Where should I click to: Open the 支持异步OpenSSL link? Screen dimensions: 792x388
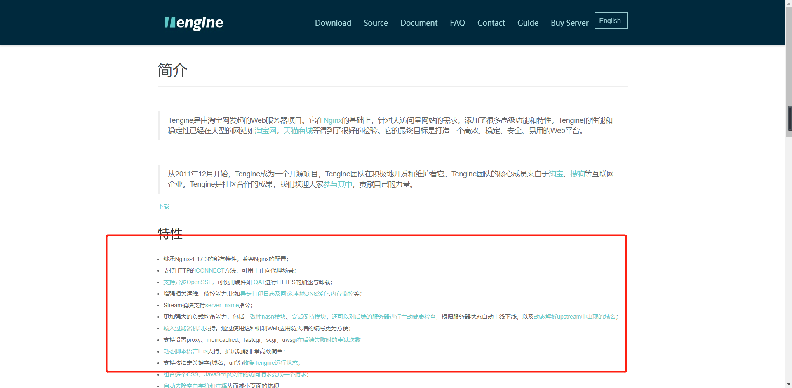187,282
